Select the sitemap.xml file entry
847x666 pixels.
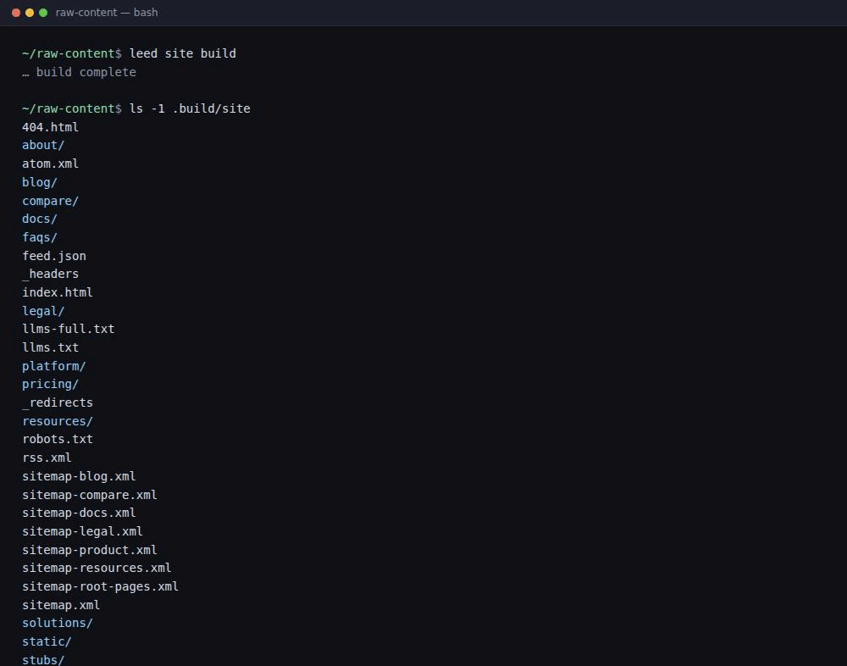click(61, 605)
